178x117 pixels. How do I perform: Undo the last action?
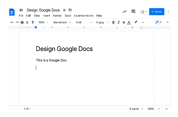[12, 22]
